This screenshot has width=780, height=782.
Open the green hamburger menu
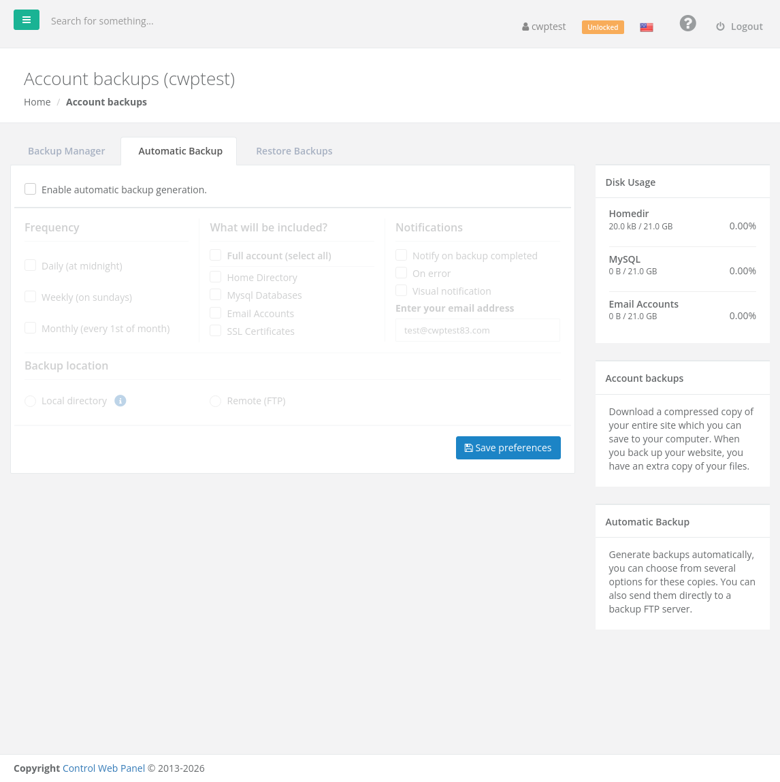pyautogui.click(x=27, y=20)
